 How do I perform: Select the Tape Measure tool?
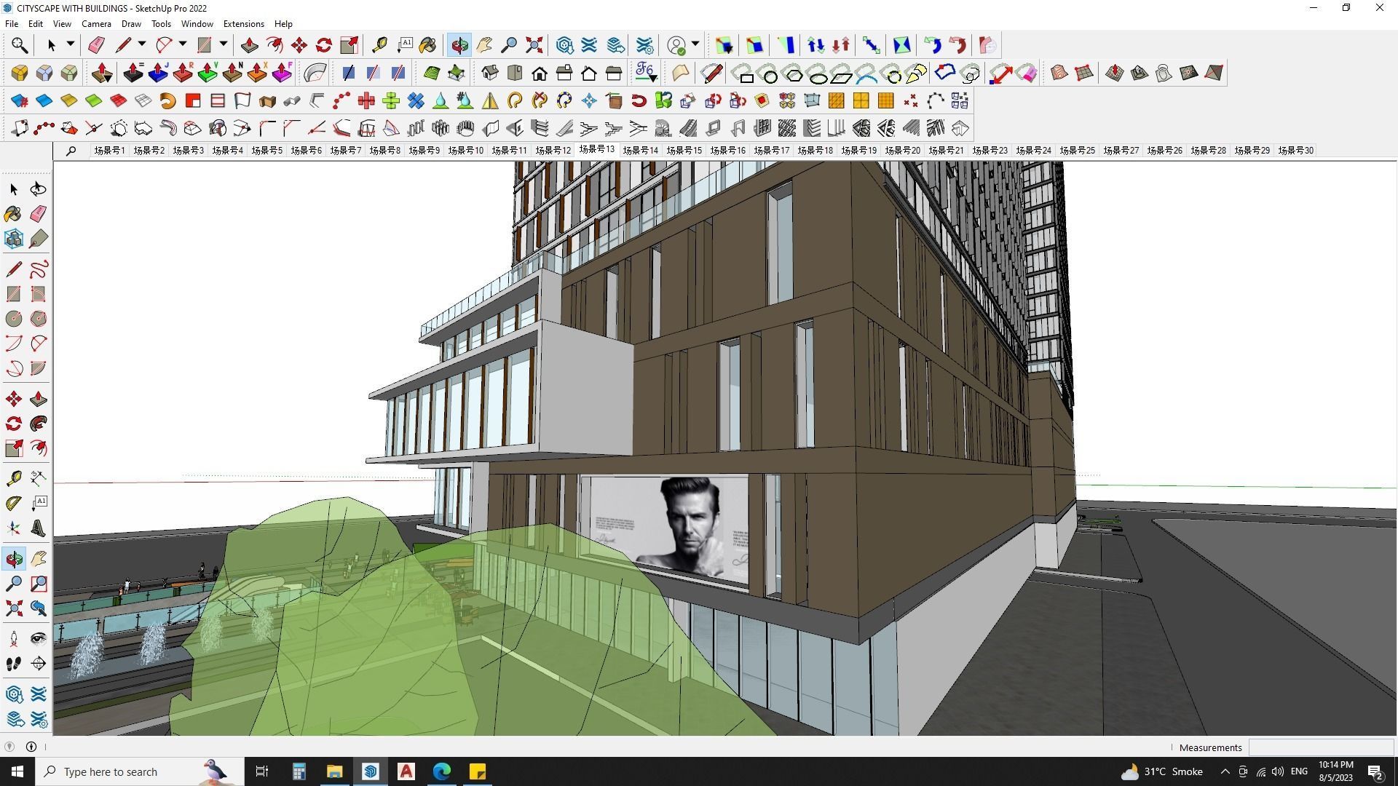[379, 45]
